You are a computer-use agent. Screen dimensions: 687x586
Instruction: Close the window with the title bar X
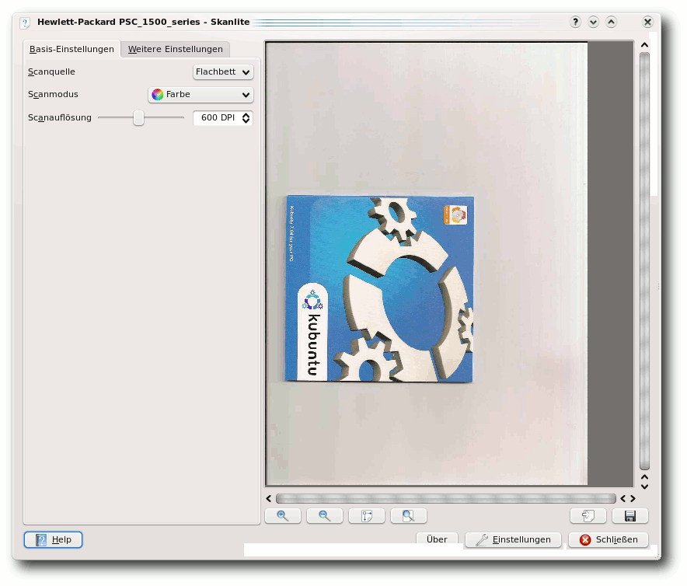coord(647,22)
